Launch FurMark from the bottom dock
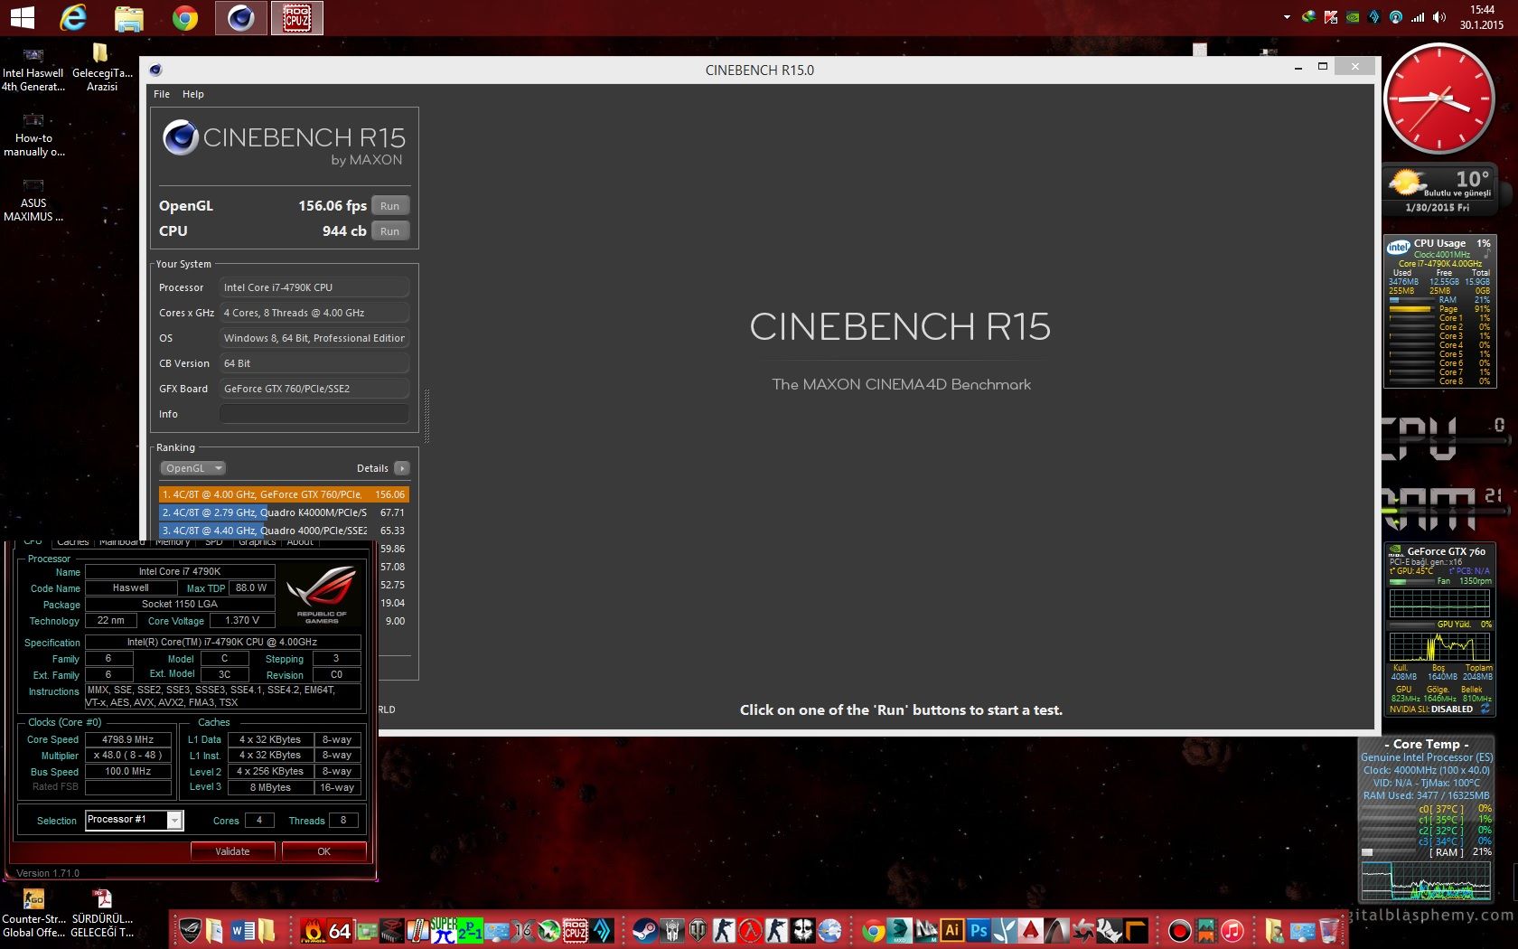This screenshot has height=949, width=1518. point(314,930)
